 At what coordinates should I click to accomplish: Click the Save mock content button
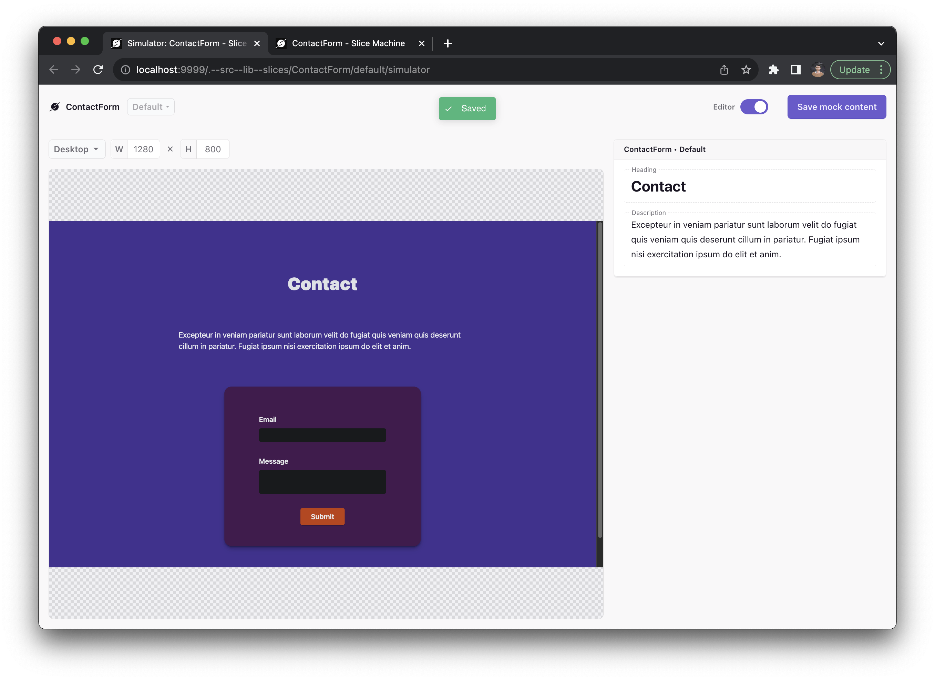tap(836, 107)
